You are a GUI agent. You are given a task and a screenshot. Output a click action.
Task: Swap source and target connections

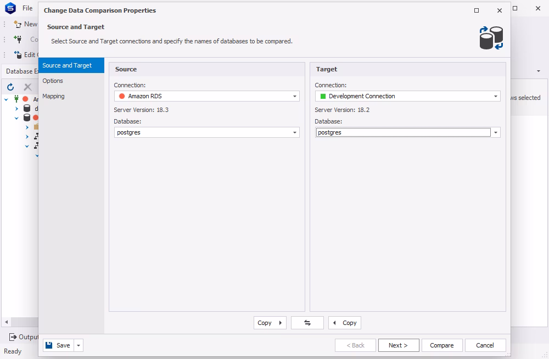(307, 323)
